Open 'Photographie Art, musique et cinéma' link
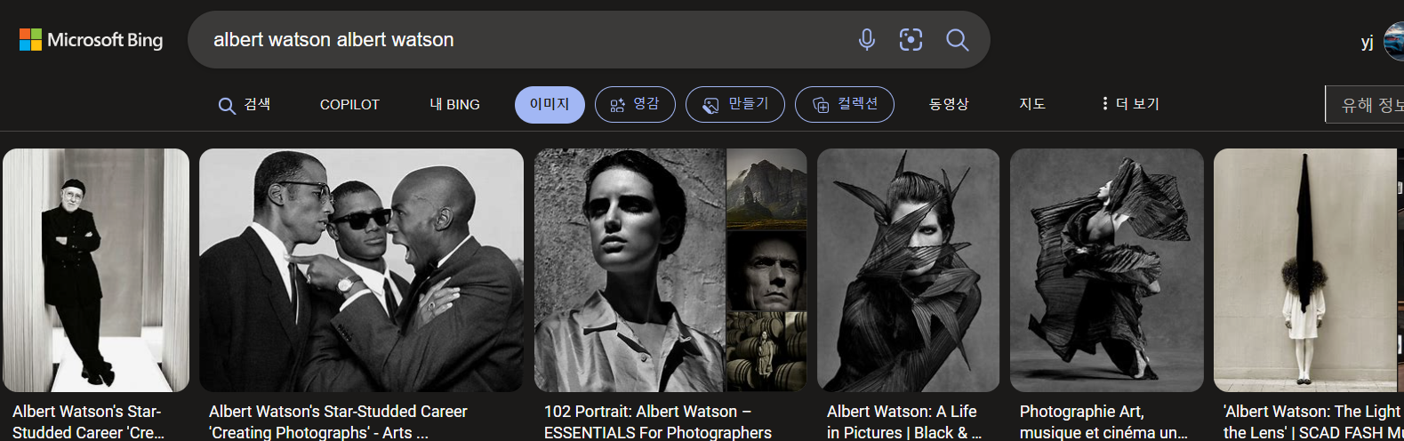 click(x=1103, y=422)
